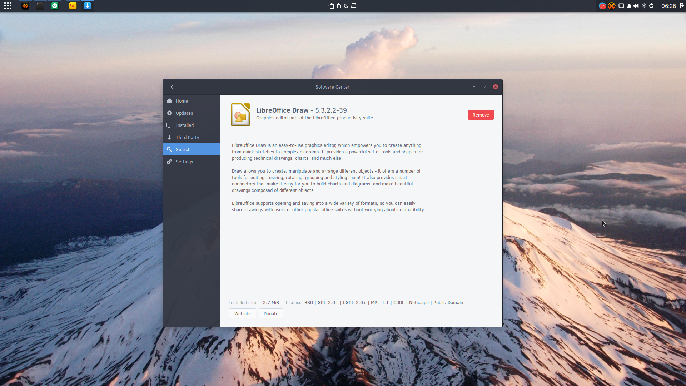Screen dimensions: 686x386
Task: Show the Installed packages list
Action: [192, 125]
